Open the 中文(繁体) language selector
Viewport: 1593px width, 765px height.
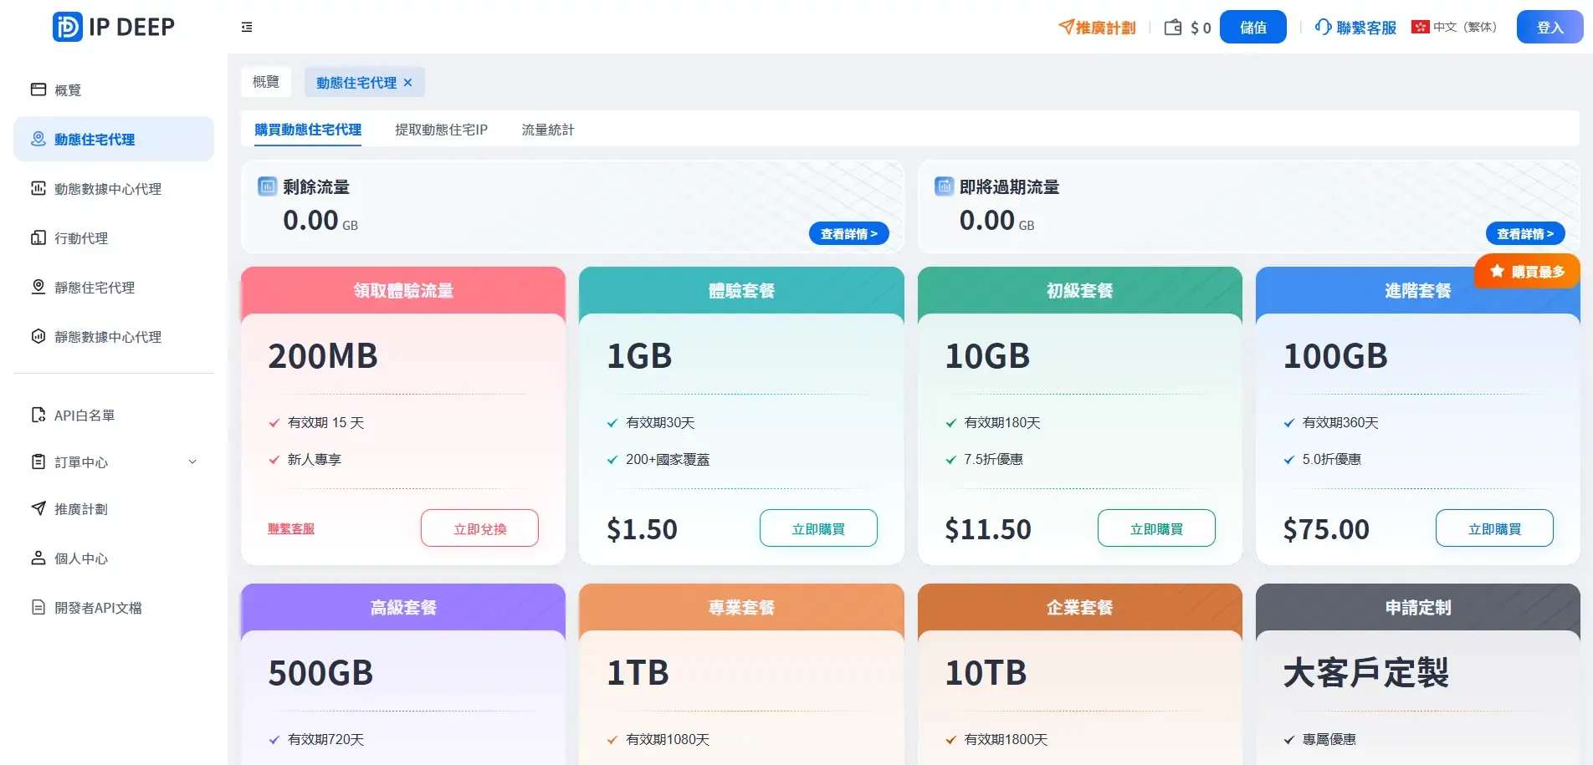point(1454,28)
